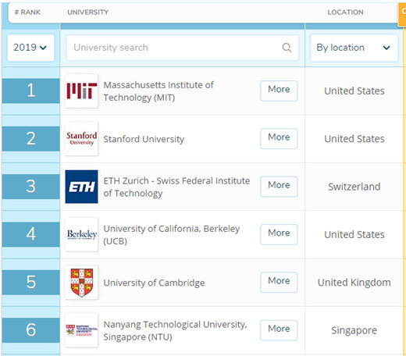
Task: Click the University search field
Action: [182, 48]
